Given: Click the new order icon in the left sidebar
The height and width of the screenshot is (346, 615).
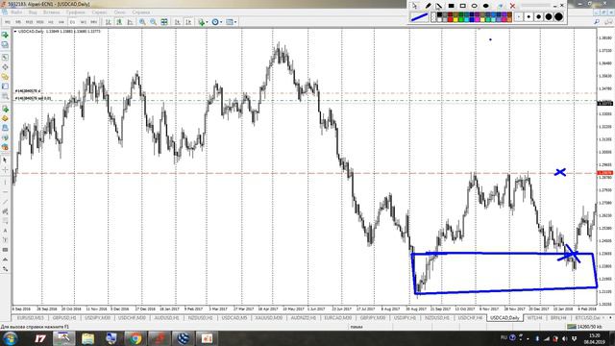Looking at the screenshot, I should [5, 109].
